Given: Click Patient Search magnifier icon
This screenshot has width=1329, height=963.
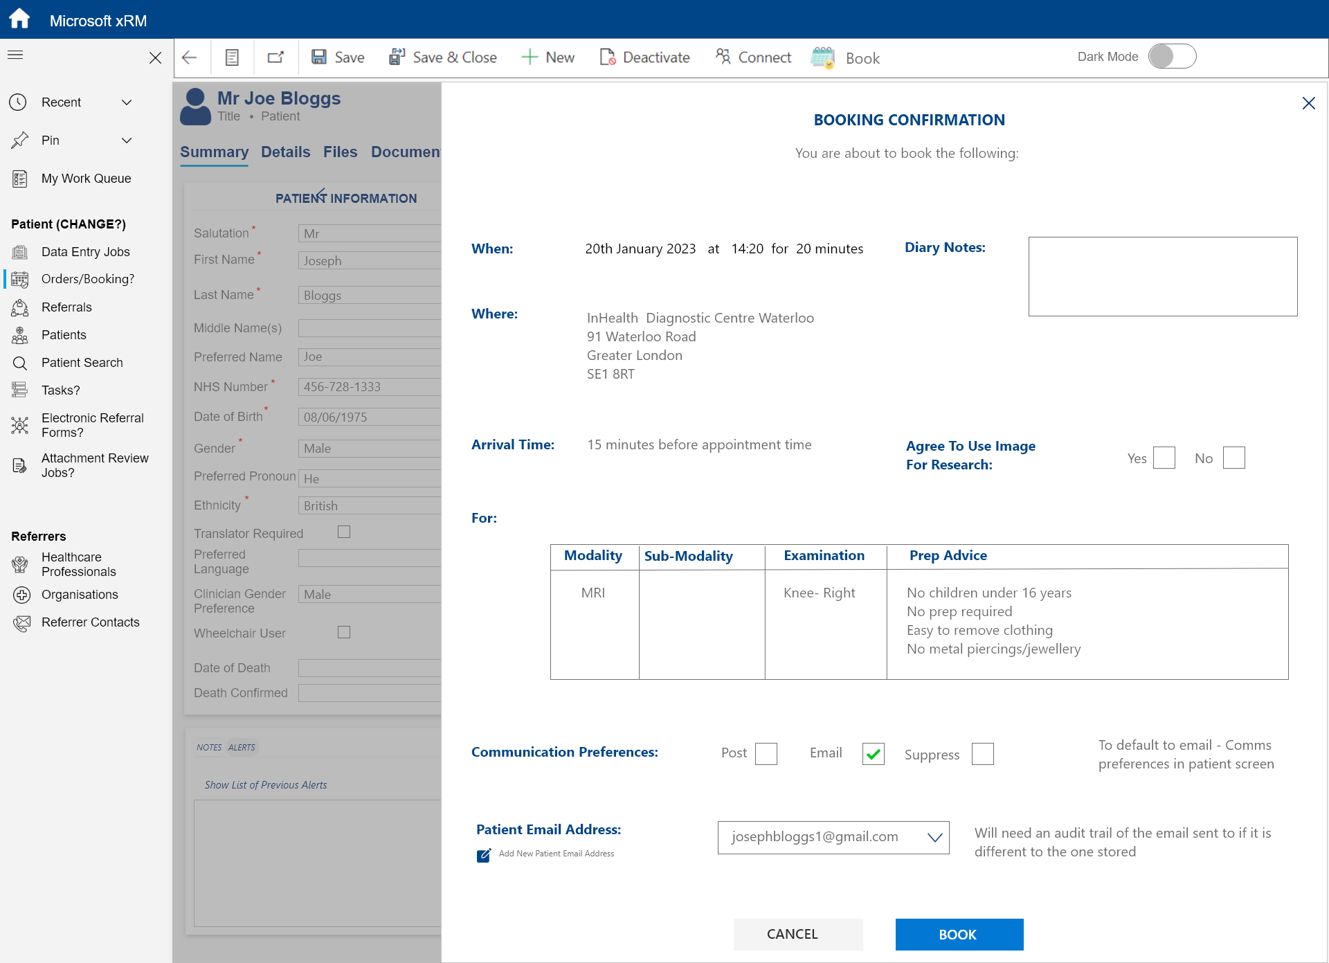Looking at the screenshot, I should pyautogui.click(x=20, y=363).
